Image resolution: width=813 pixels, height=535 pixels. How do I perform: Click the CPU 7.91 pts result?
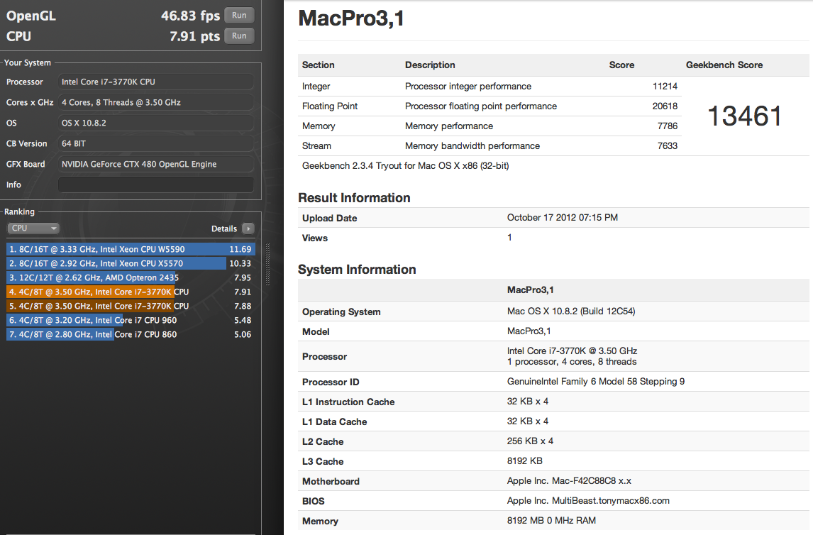pyautogui.click(x=194, y=36)
